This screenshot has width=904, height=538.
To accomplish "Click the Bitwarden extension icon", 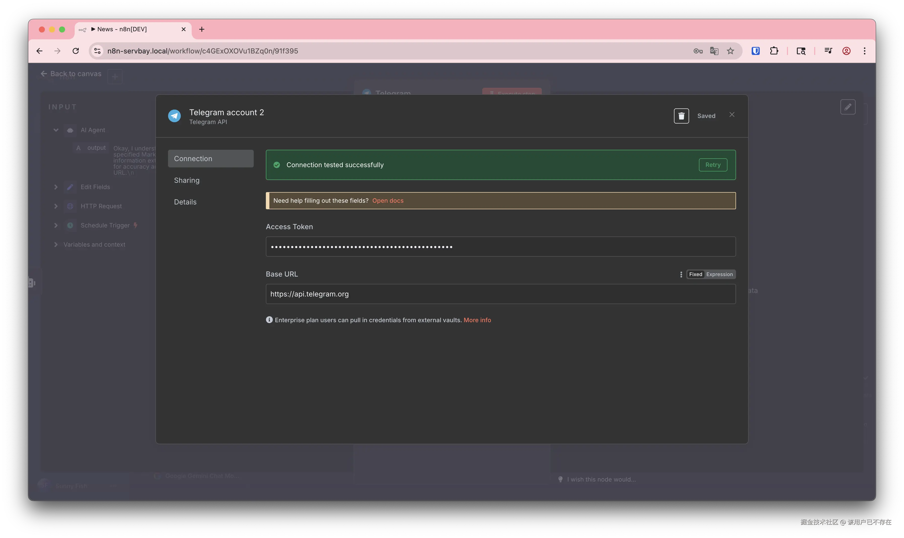I will pos(755,51).
